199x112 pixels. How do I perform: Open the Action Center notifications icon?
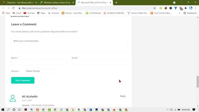(x=194, y=110)
